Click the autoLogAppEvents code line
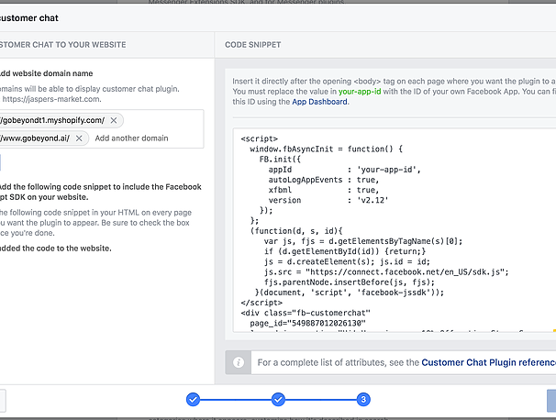 click(324, 180)
